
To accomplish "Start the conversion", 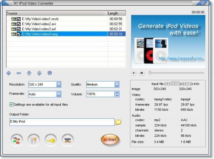I will (x=110, y=140).
